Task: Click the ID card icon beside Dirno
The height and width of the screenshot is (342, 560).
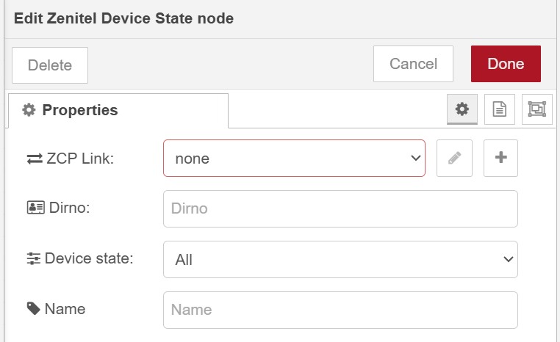Action: [x=35, y=208]
